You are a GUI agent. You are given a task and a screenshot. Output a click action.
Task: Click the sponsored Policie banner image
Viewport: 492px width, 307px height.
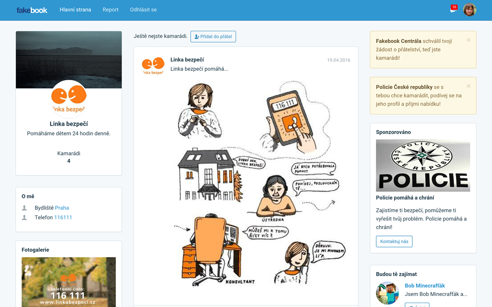coord(423,165)
